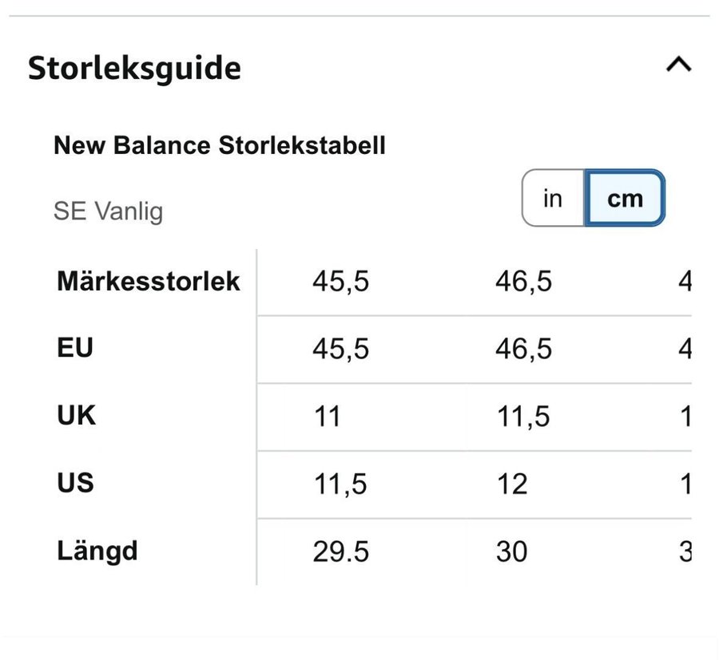Click US size 11,5 cell
The width and height of the screenshot is (719, 660).
(x=340, y=484)
